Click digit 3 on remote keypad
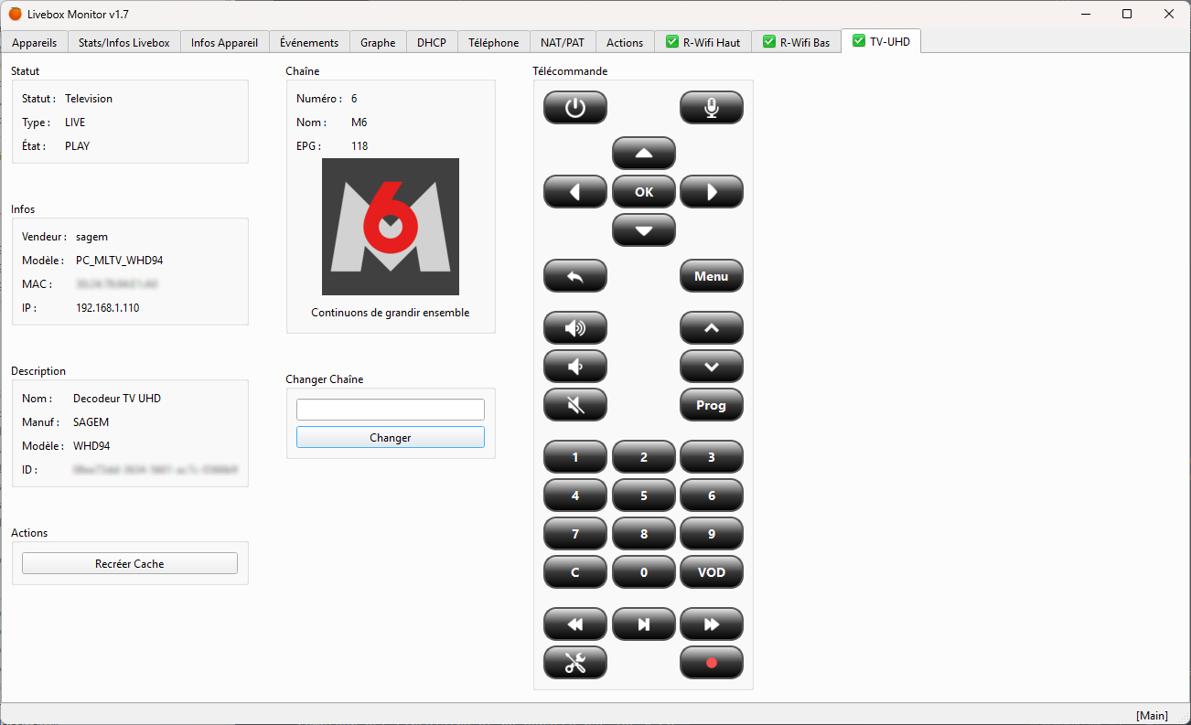Screen dimensions: 1191x725 click(712, 457)
